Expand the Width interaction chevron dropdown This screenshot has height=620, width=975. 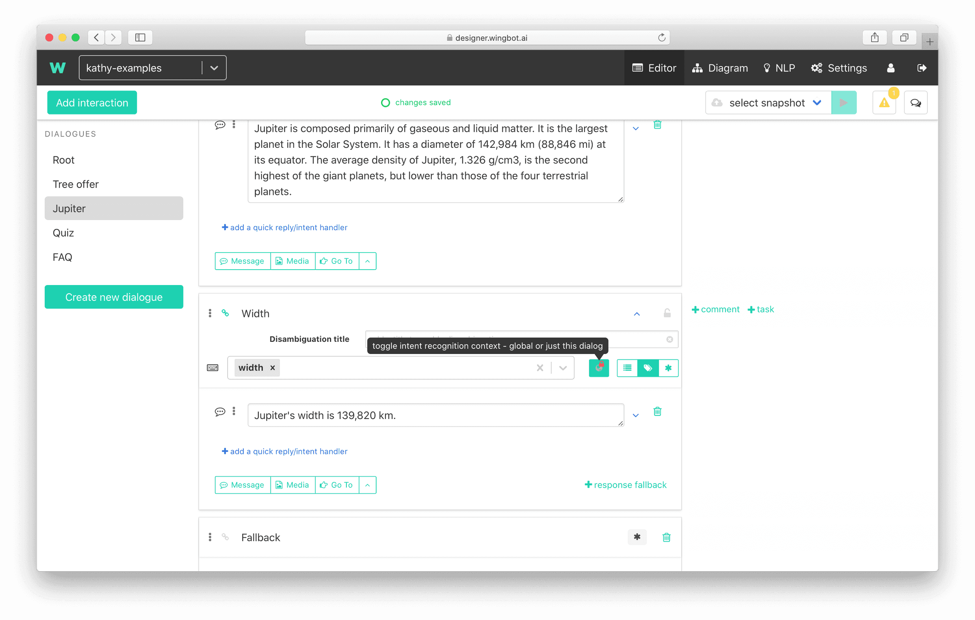(637, 313)
